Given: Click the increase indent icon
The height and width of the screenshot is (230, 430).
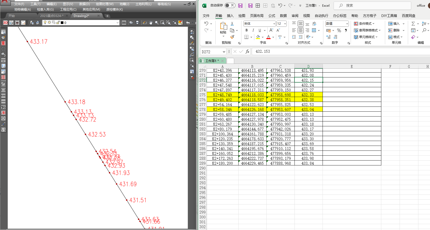Looking at the screenshot, I should [301, 37].
